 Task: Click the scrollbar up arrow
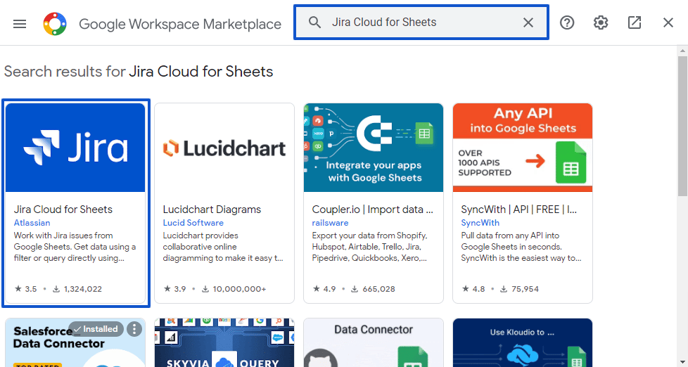point(683,51)
